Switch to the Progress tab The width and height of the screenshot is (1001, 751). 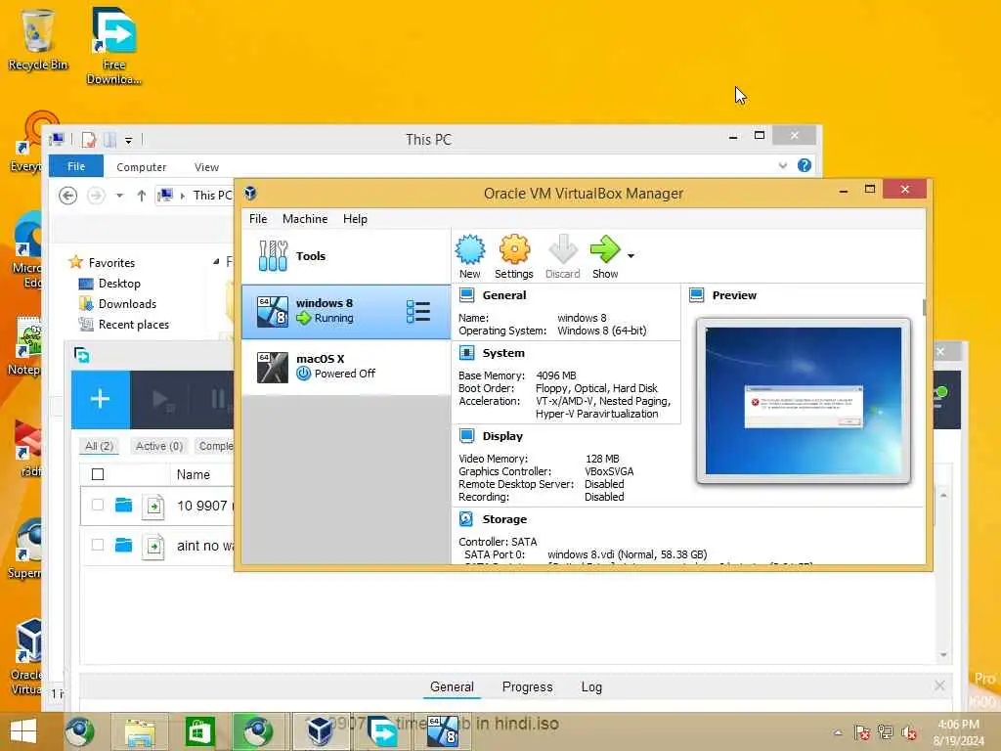coord(527,687)
